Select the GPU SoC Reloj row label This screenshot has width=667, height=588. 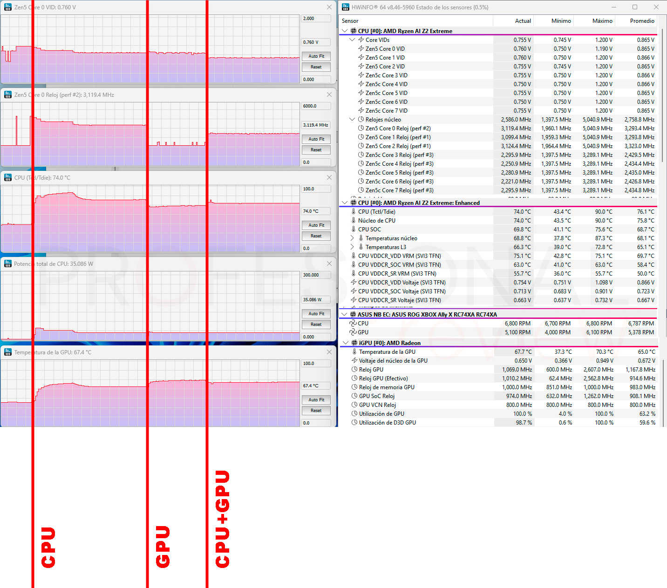(x=376, y=396)
